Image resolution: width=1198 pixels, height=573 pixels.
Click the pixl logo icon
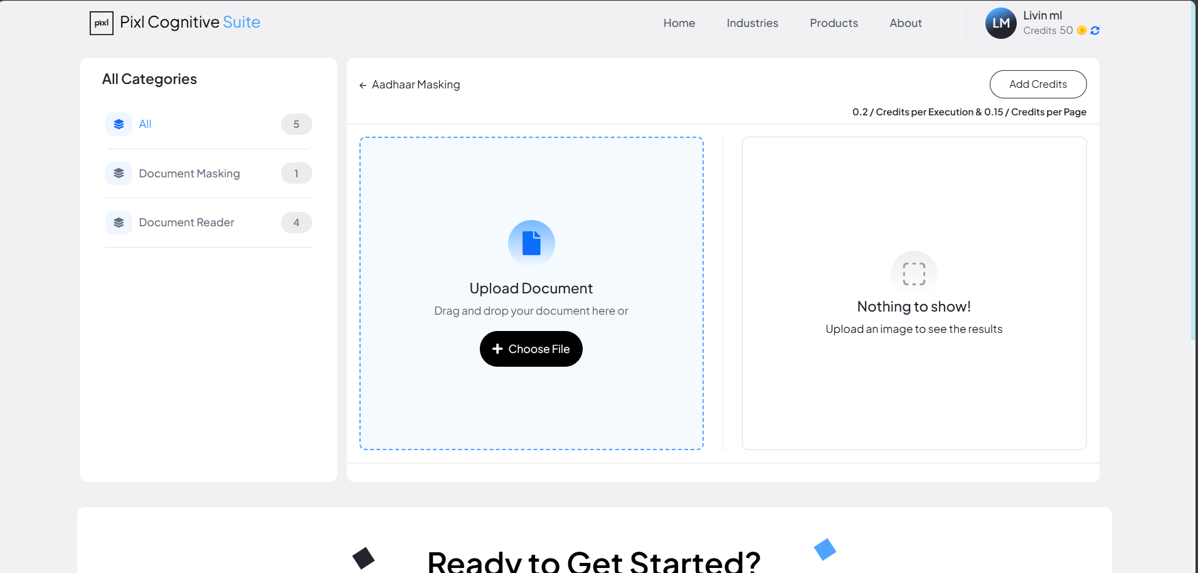pyautogui.click(x=101, y=23)
